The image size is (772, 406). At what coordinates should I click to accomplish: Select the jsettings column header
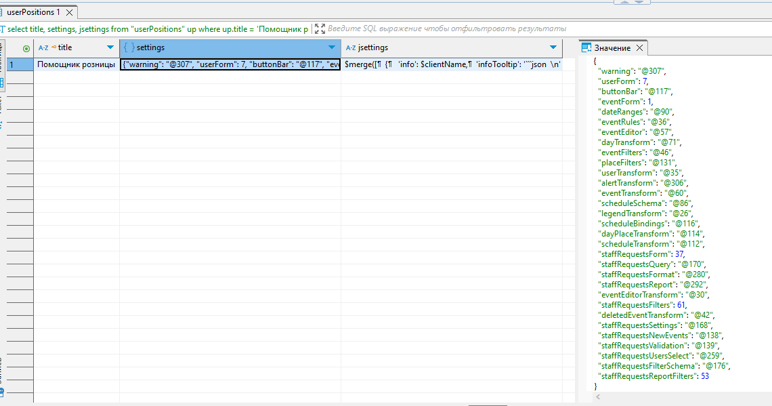point(452,48)
